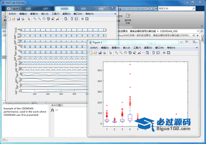Open 文件(F) menu in Figure 2

(94, 48)
